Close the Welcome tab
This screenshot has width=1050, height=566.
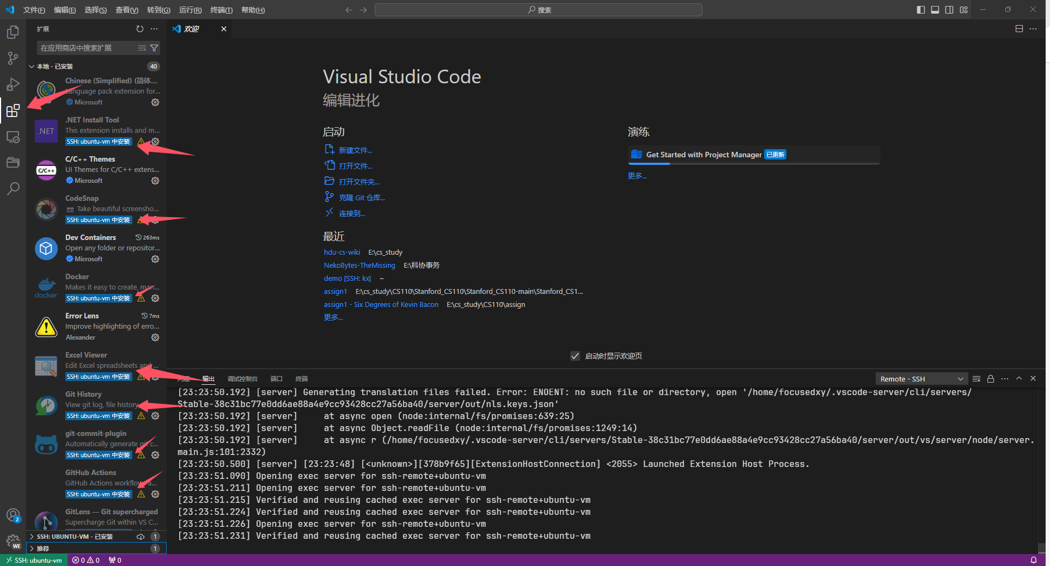click(x=223, y=29)
